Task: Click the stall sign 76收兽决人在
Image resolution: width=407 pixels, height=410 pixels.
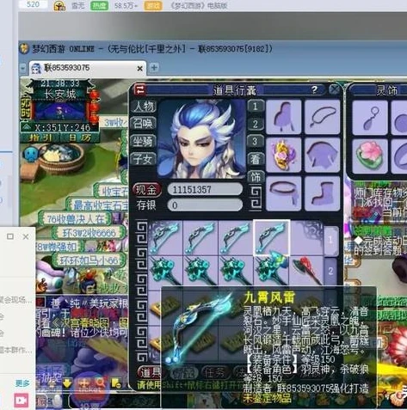Action: pos(75,219)
